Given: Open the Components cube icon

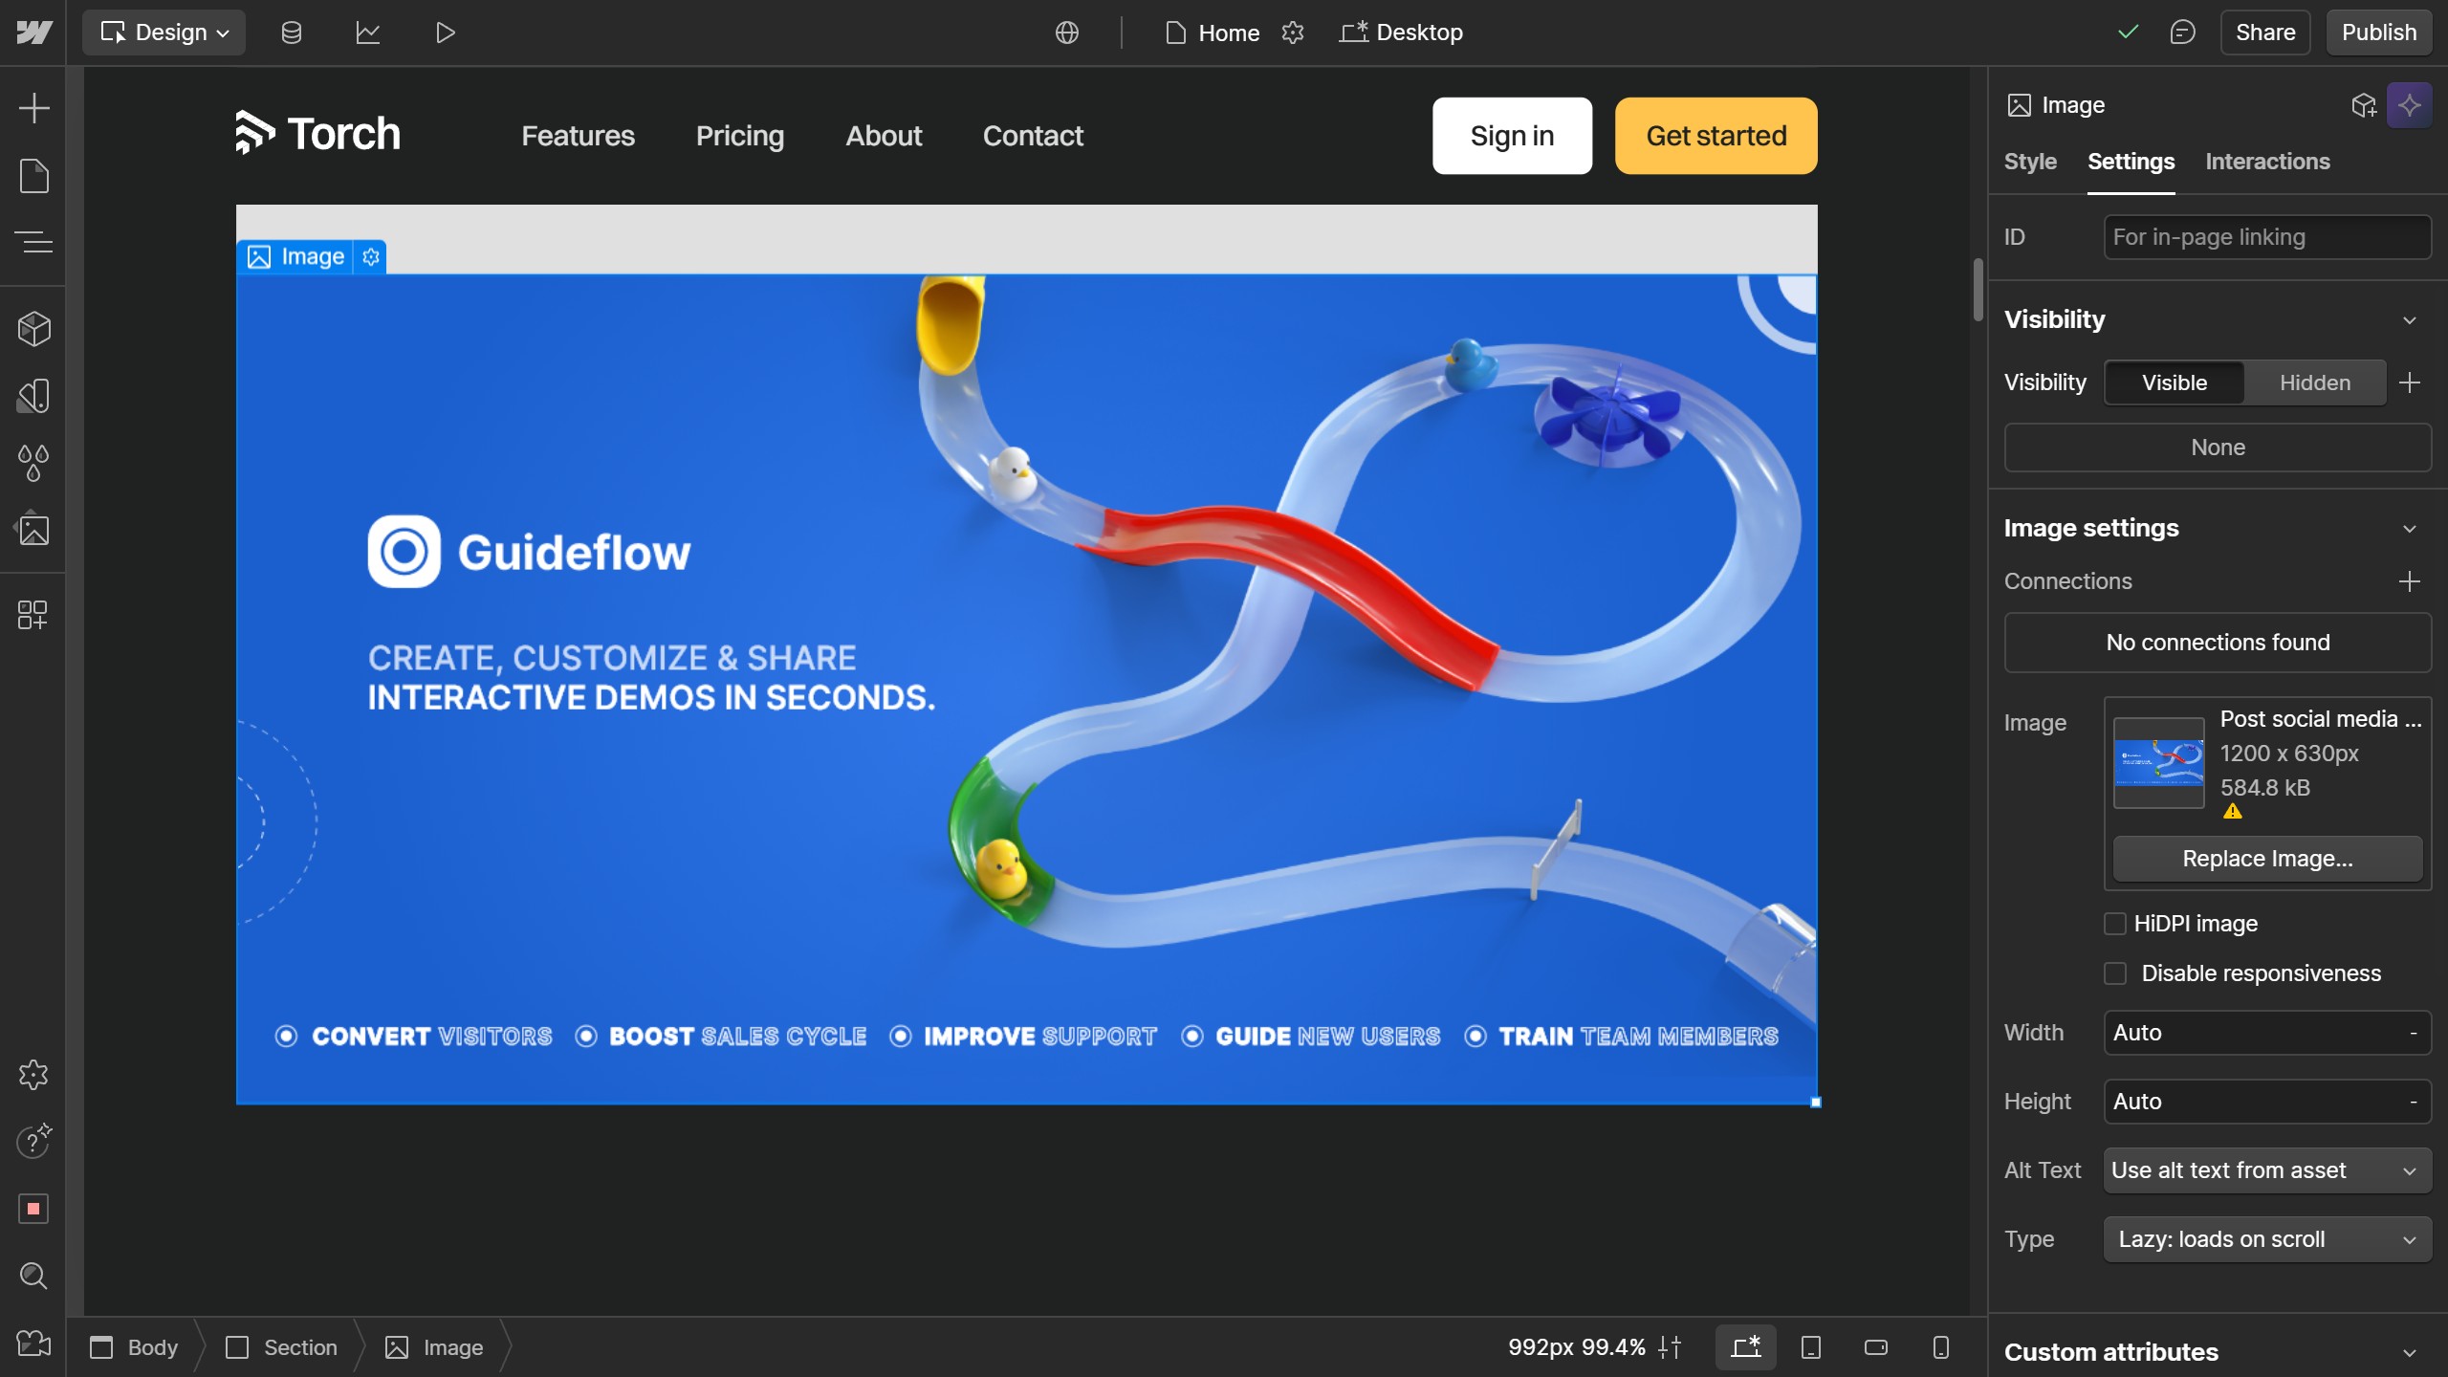Looking at the screenshot, I should (33, 329).
